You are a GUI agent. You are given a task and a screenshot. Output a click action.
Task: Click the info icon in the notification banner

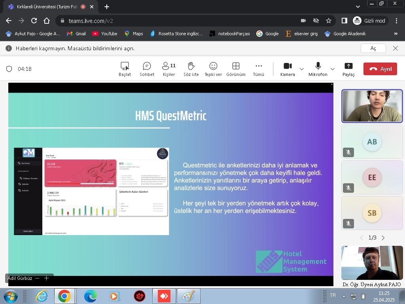[x=9, y=48]
